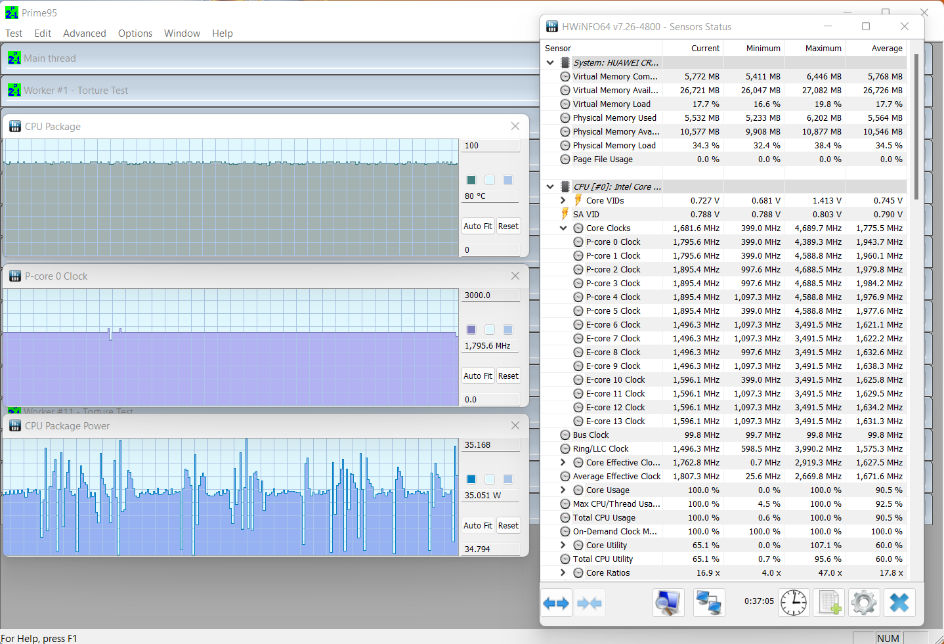Open HWiNFO remote network monitors icon
Image resolution: width=944 pixels, height=644 pixels.
pos(709,603)
